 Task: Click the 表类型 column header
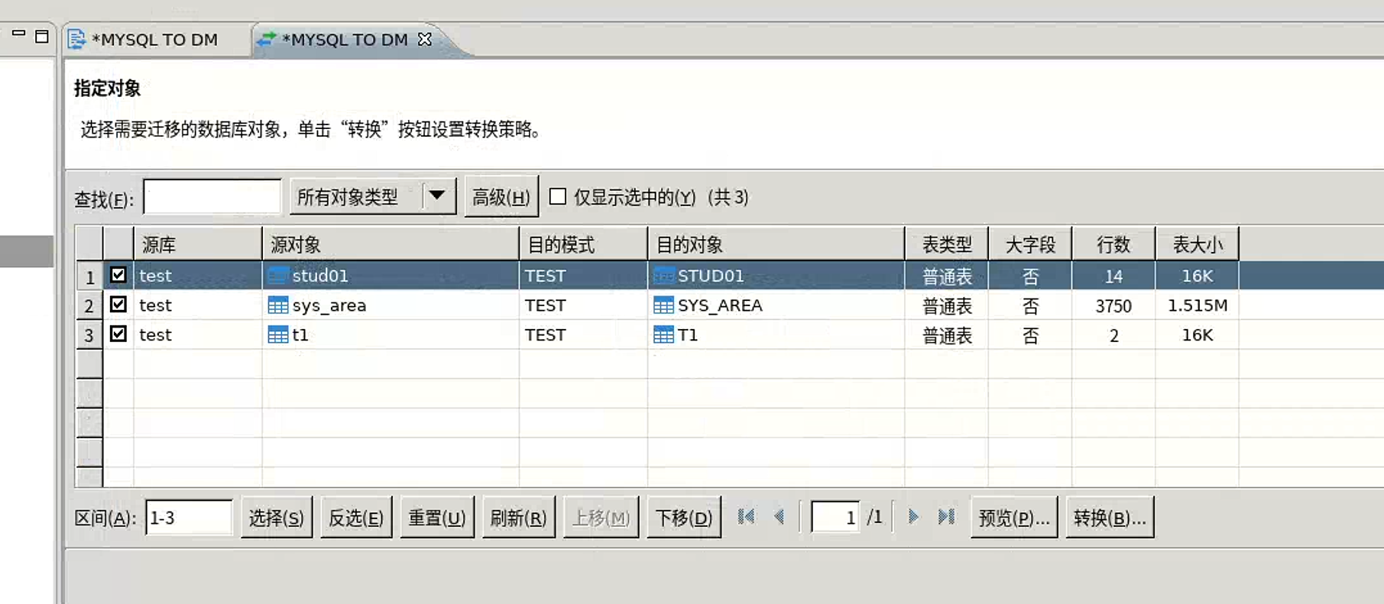click(947, 244)
